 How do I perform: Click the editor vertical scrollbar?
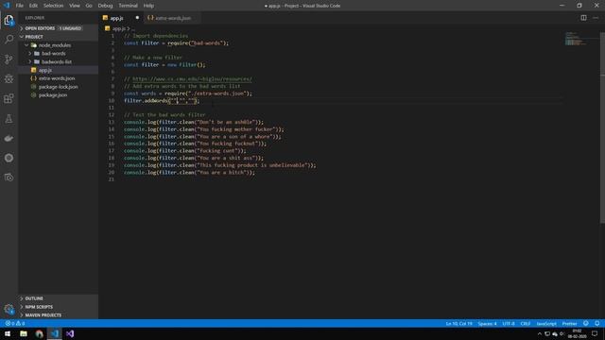(602, 127)
